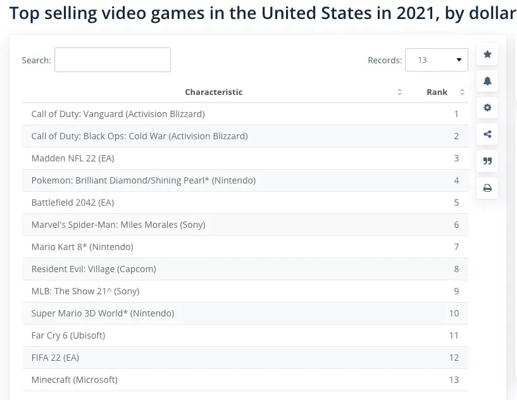Screen dimensions: 517x400
Task: Click the bell notification icon
Action: [487, 81]
